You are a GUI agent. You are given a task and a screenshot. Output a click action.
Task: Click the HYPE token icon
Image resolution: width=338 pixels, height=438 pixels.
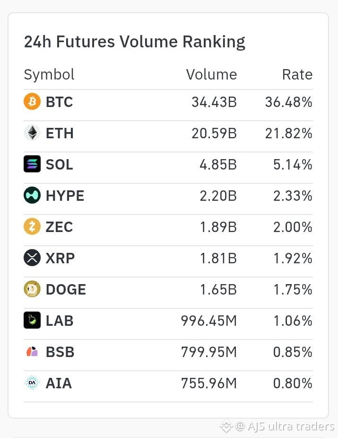point(32,195)
